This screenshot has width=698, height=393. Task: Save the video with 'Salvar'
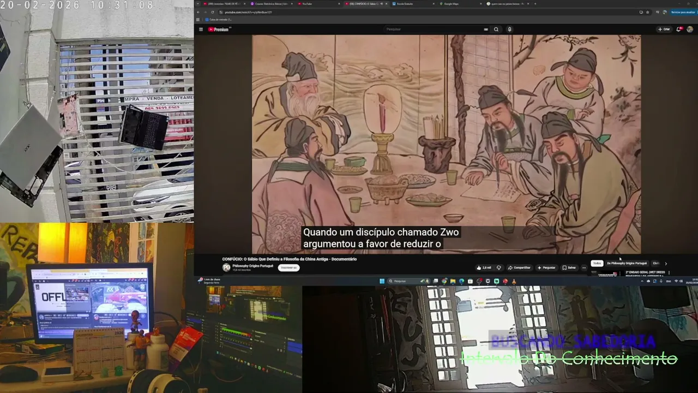coord(569,268)
